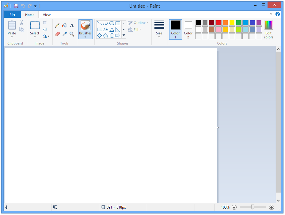Toggle Color 2 as active color
Image resolution: width=285 pixels, height=215 pixels.
(x=188, y=29)
